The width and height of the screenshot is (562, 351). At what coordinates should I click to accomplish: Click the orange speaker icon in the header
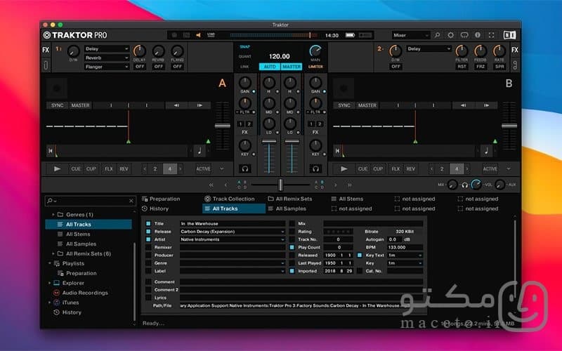(x=198, y=35)
